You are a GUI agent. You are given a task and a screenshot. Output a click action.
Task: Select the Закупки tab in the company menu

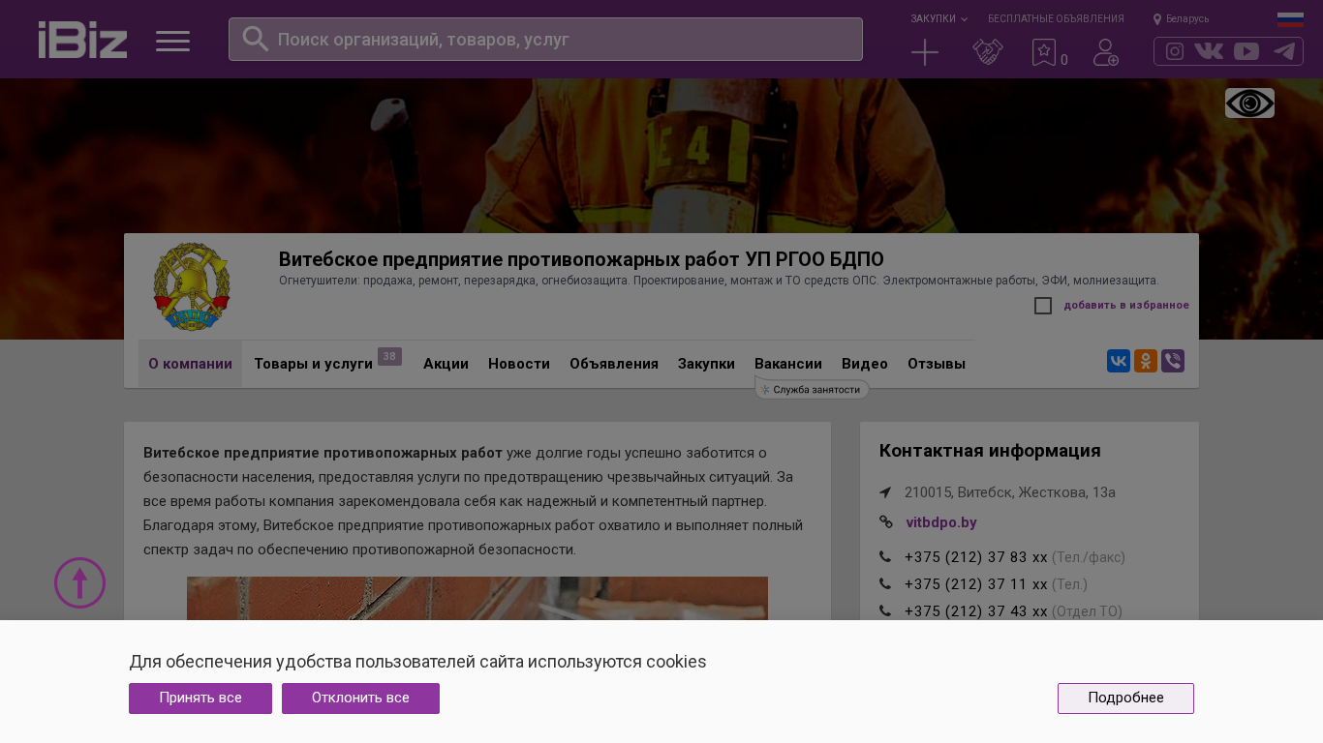pyautogui.click(x=706, y=364)
